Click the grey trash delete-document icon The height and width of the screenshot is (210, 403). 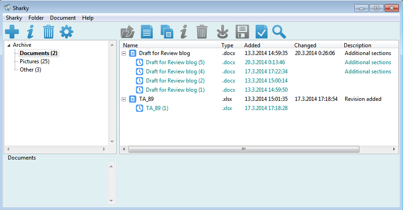pyautogui.click(x=202, y=32)
